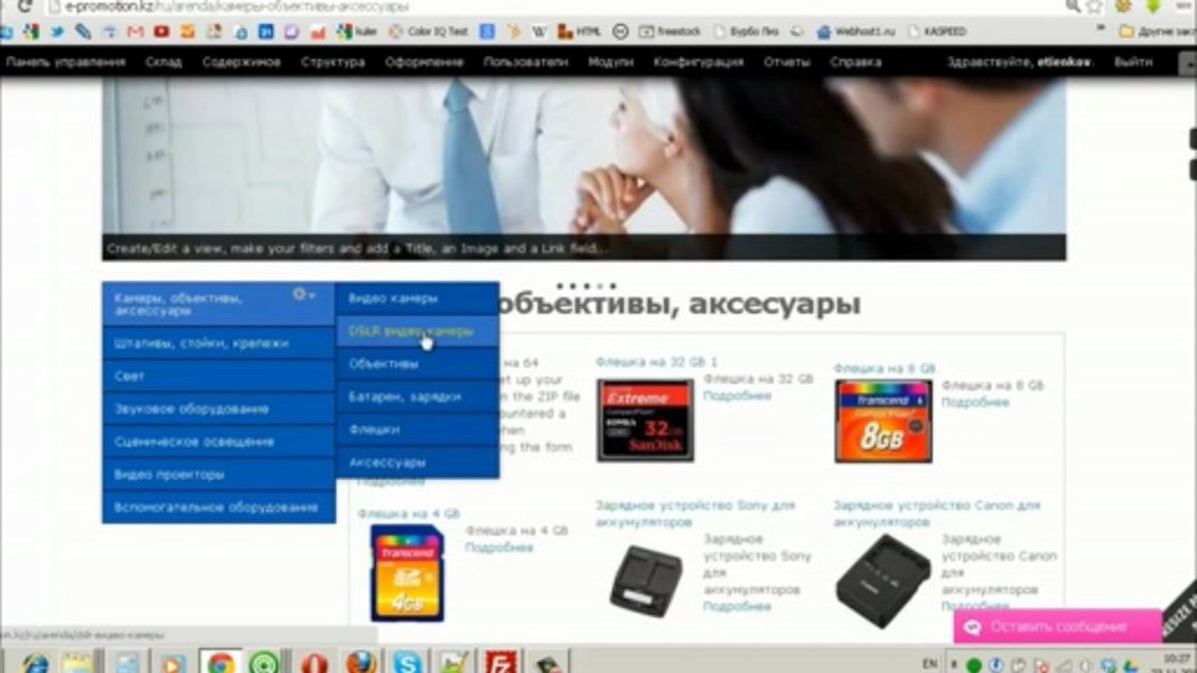Open the Склад admin menu
Screen dimensions: 1197x673
[164, 63]
